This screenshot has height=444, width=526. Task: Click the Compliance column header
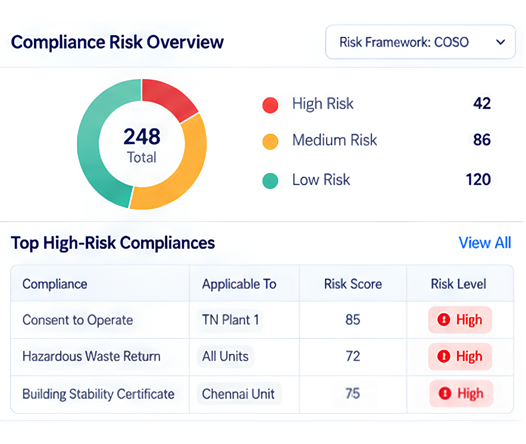click(55, 284)
